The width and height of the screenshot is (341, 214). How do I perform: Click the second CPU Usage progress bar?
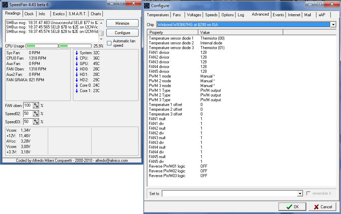click(75, 46)
